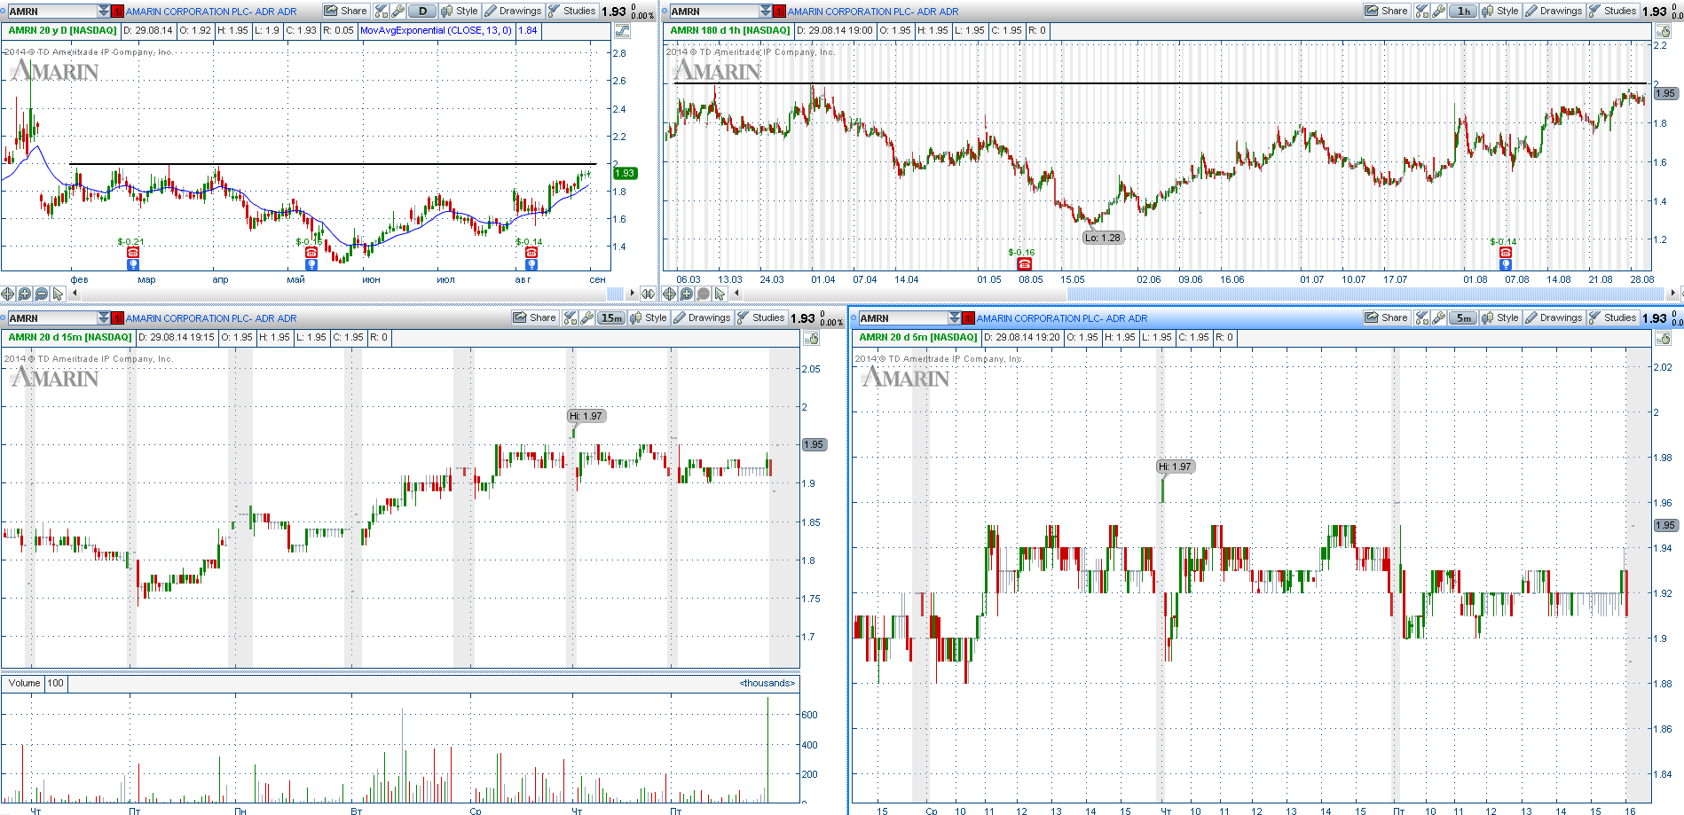
Task: Click the patterns tool icon on 5m chart
Action: pos(1422,317)
